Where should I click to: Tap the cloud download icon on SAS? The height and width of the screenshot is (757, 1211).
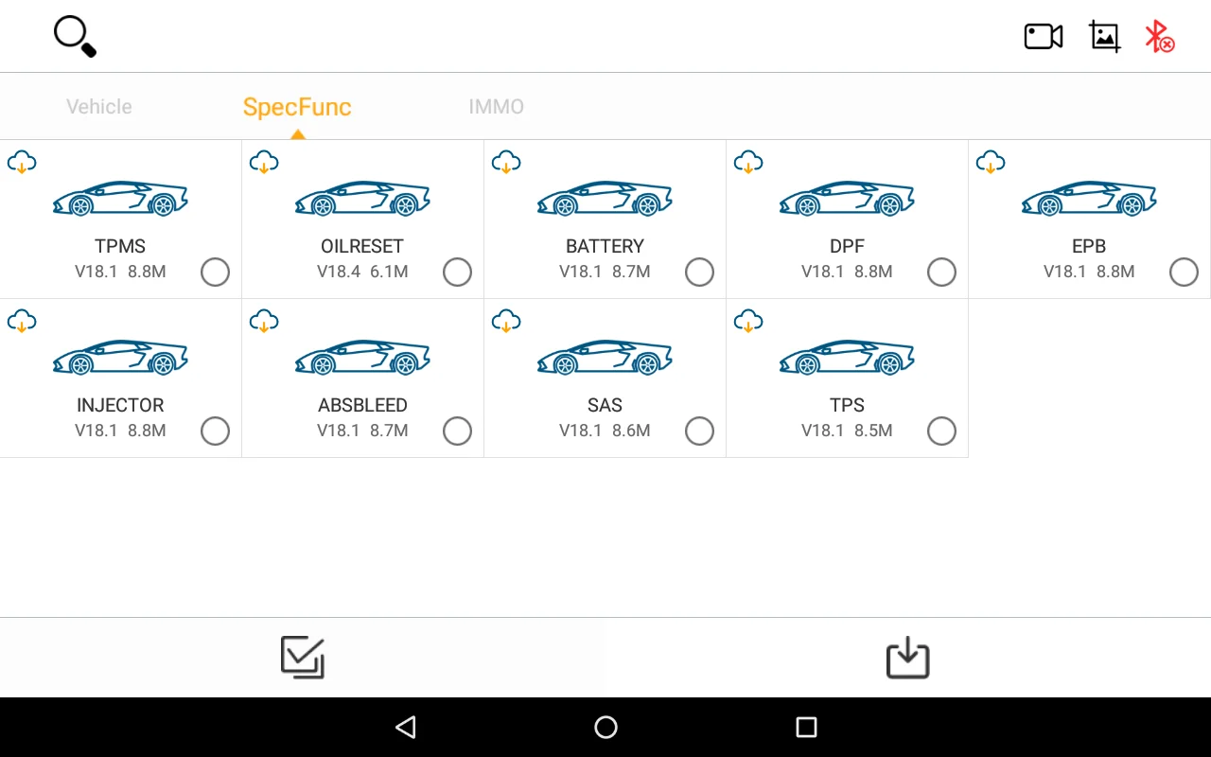[x=506, y=322]
